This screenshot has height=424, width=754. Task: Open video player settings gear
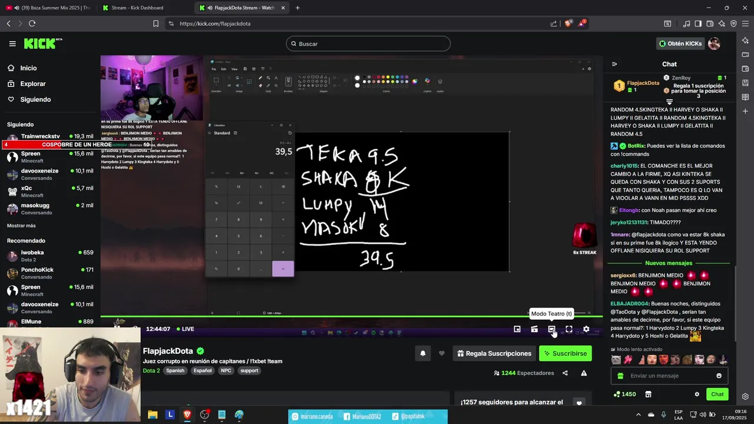tap(586, 329)
